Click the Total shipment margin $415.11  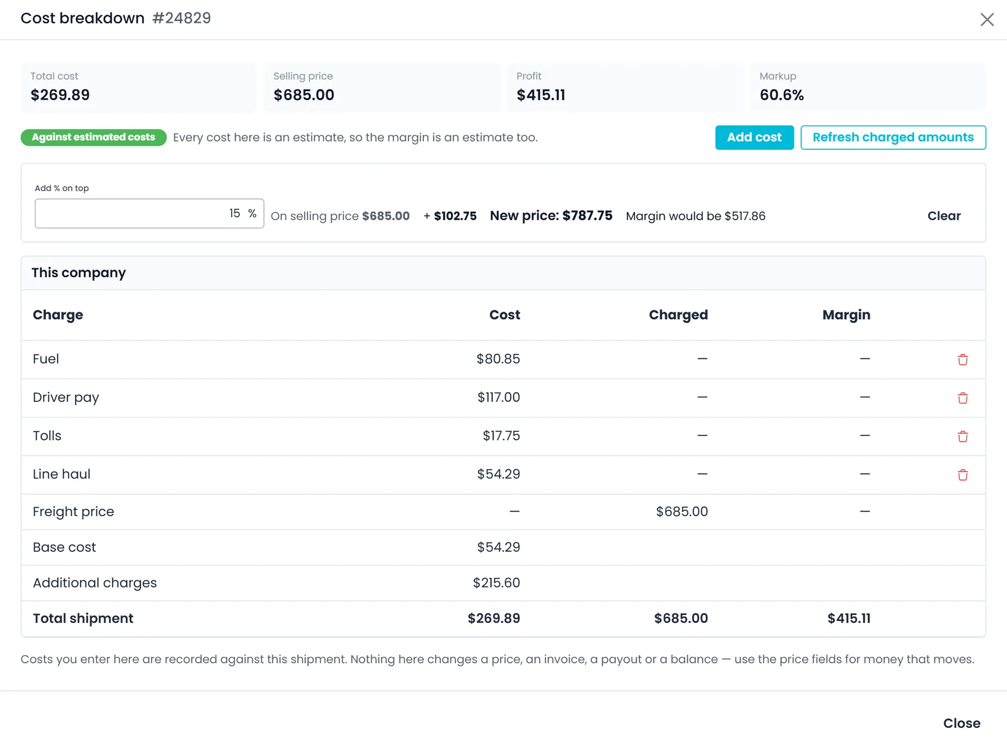[849, 619]
